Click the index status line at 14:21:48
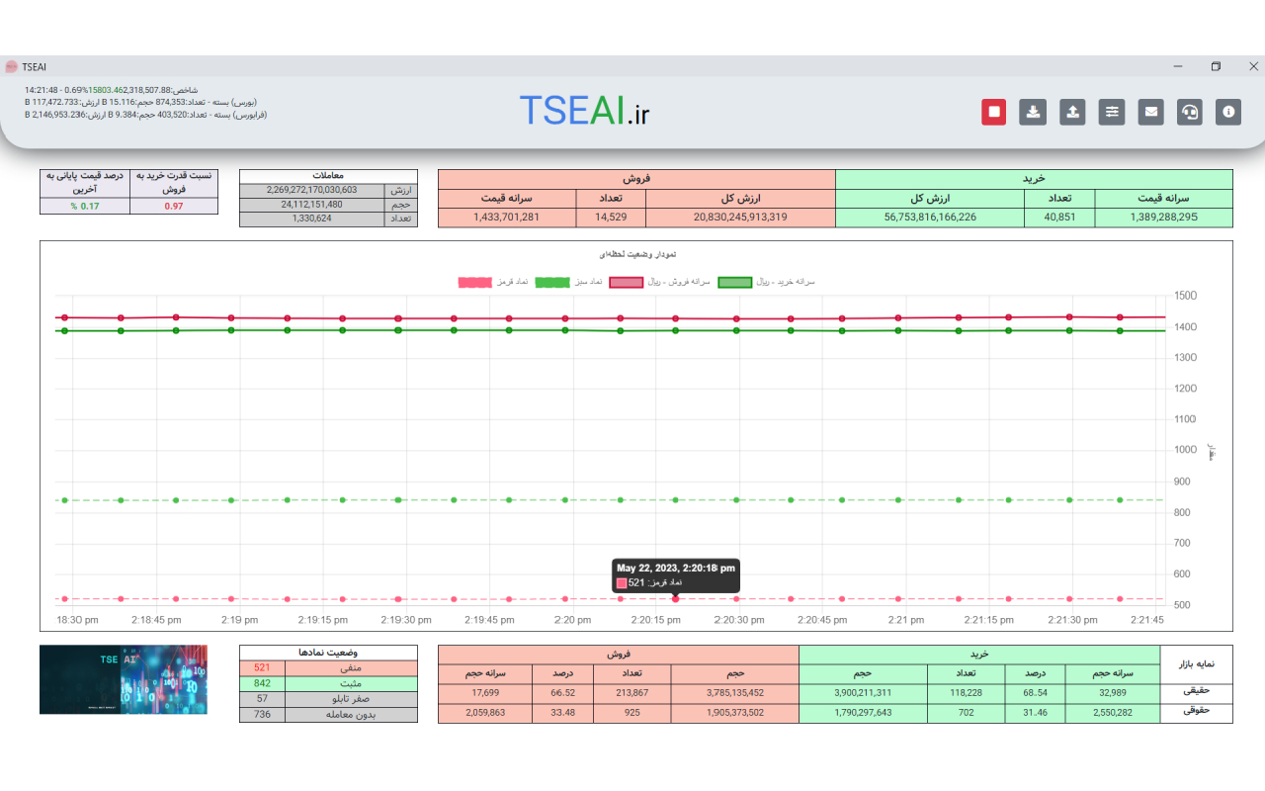This screenshot has height=791, width=1265. [112, 90]
